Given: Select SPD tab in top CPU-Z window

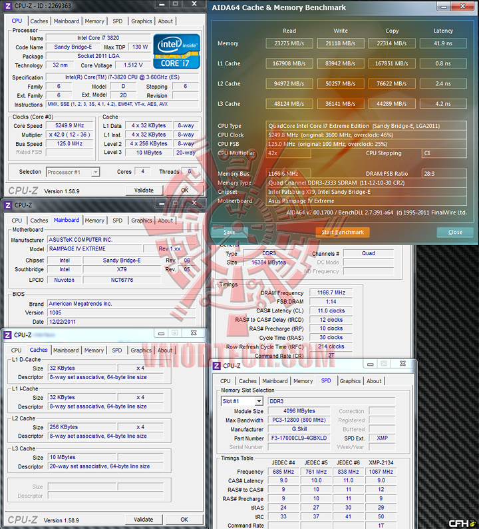Looking at the screenshot, I should coord(117,21).
